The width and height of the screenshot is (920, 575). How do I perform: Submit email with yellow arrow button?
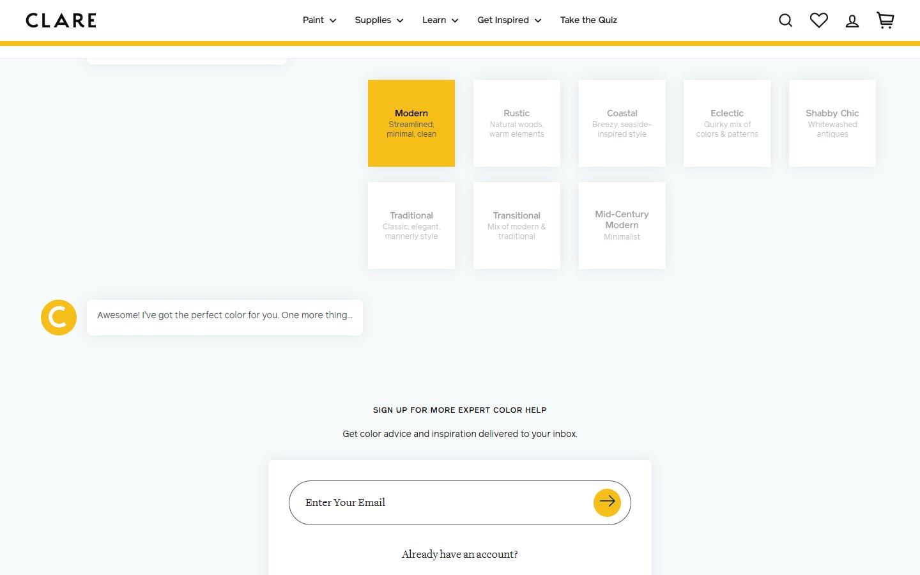tap(607, 503)
